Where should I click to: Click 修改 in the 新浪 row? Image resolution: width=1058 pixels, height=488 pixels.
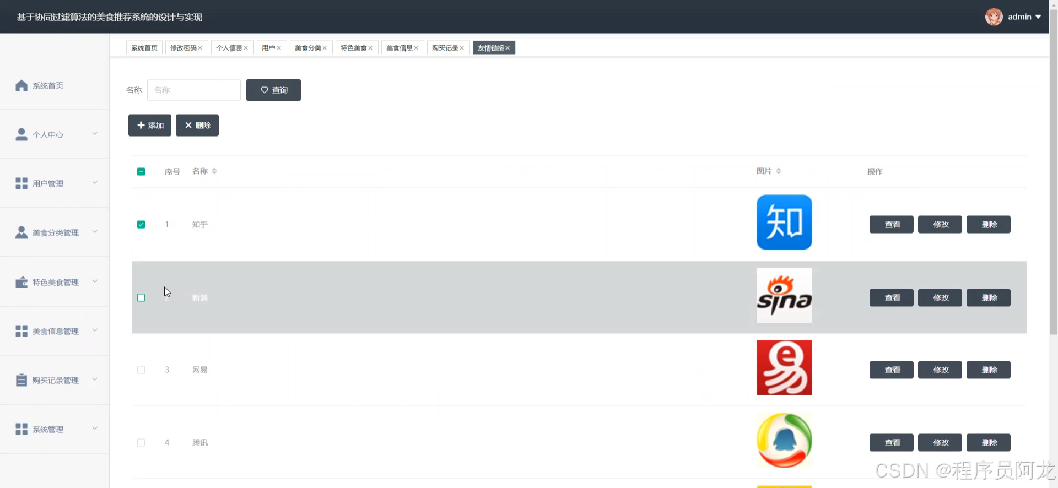940,297
